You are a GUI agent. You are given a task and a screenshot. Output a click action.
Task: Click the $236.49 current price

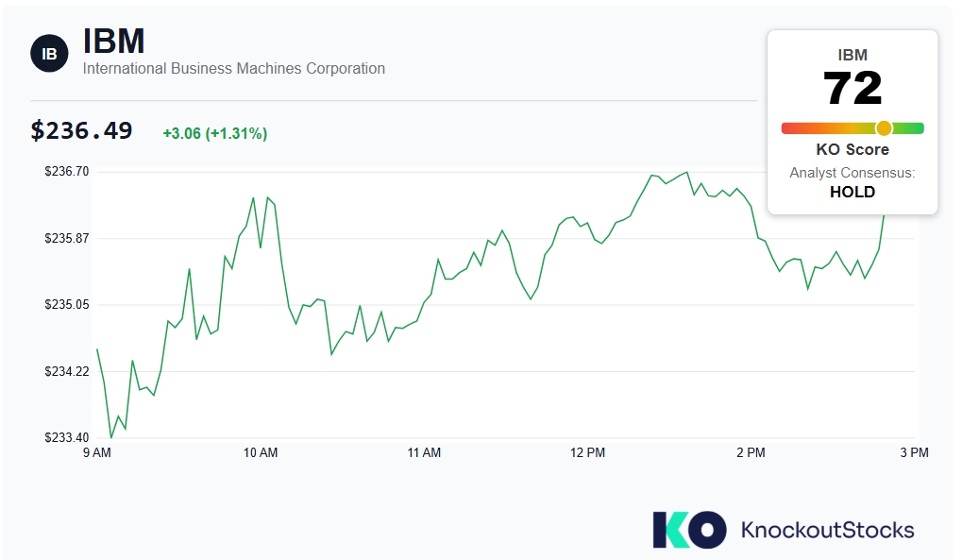(x=81, y=130)
